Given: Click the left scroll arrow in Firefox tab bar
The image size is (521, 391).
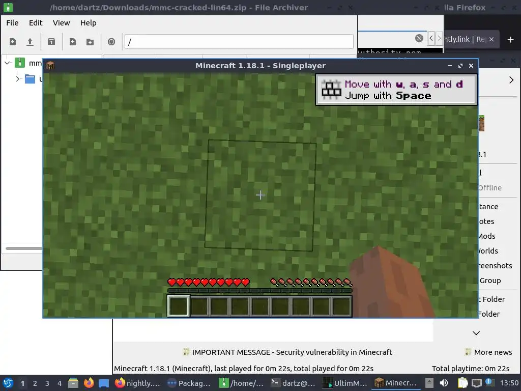Looking at the screenshot, I should point(431,38).
